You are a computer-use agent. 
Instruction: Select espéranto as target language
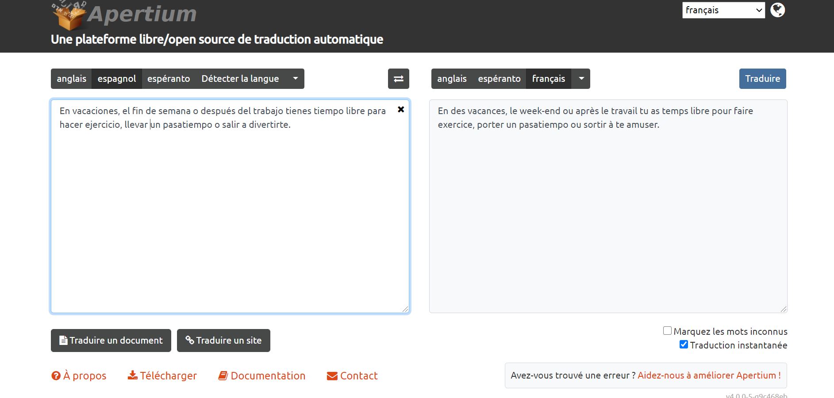(499, 79)
